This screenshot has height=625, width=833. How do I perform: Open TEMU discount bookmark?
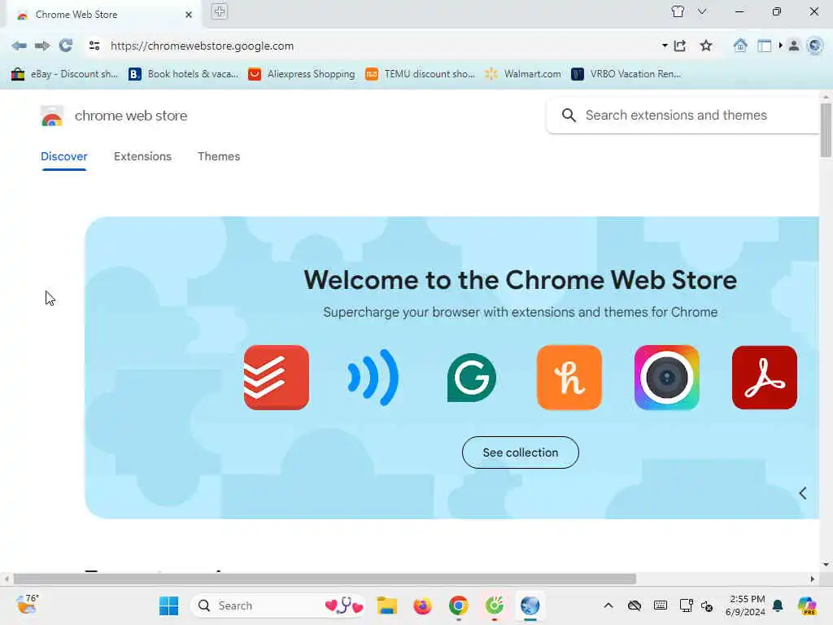[420, 74]
